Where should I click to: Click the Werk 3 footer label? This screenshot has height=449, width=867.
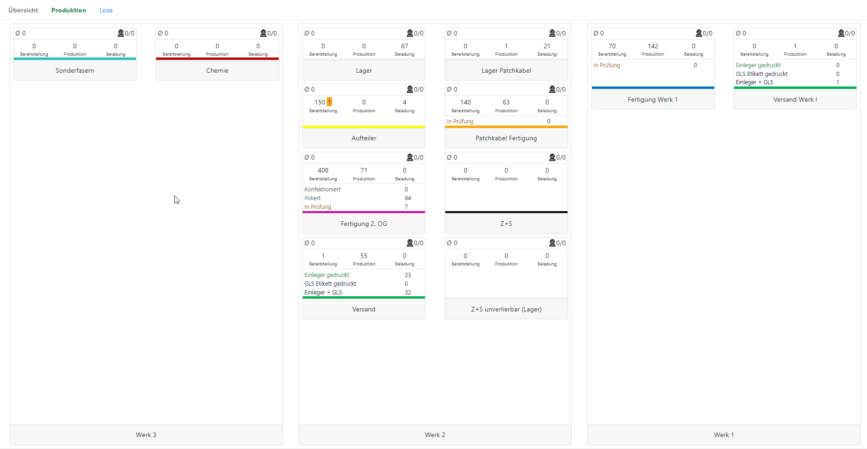tap(146, 435)
